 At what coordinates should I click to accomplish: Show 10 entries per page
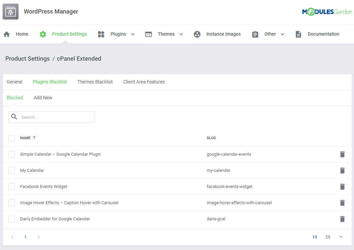tap(315, 237)
